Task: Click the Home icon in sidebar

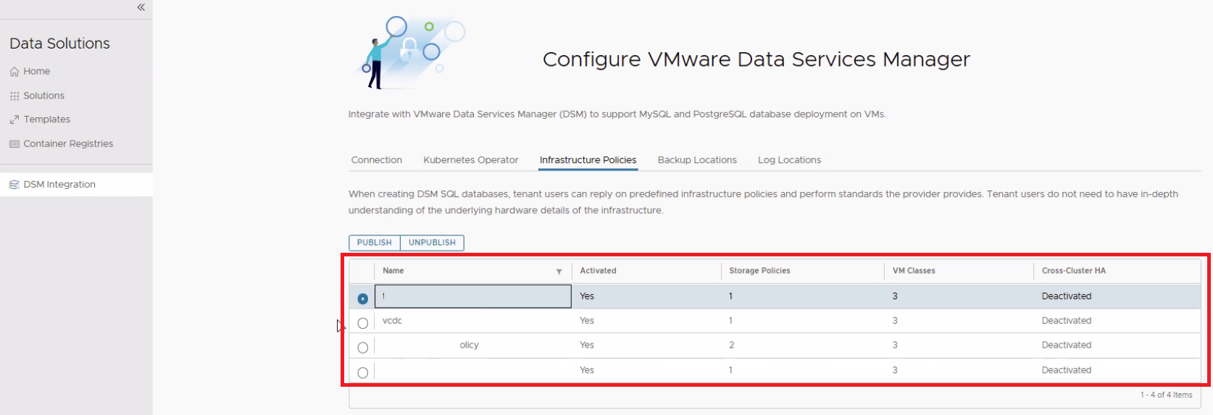Action: [14, 72]
